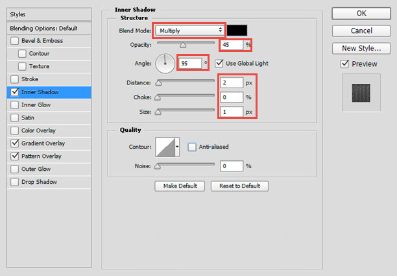The height and width of the screenshot is (276, 397).
Task: Enable the Bevel & Emboss checkbox
Action: tap(15, 40)
